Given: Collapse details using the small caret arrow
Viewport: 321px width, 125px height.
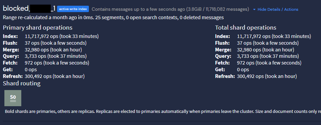Looking at the screenshot, I should point(254,9).
